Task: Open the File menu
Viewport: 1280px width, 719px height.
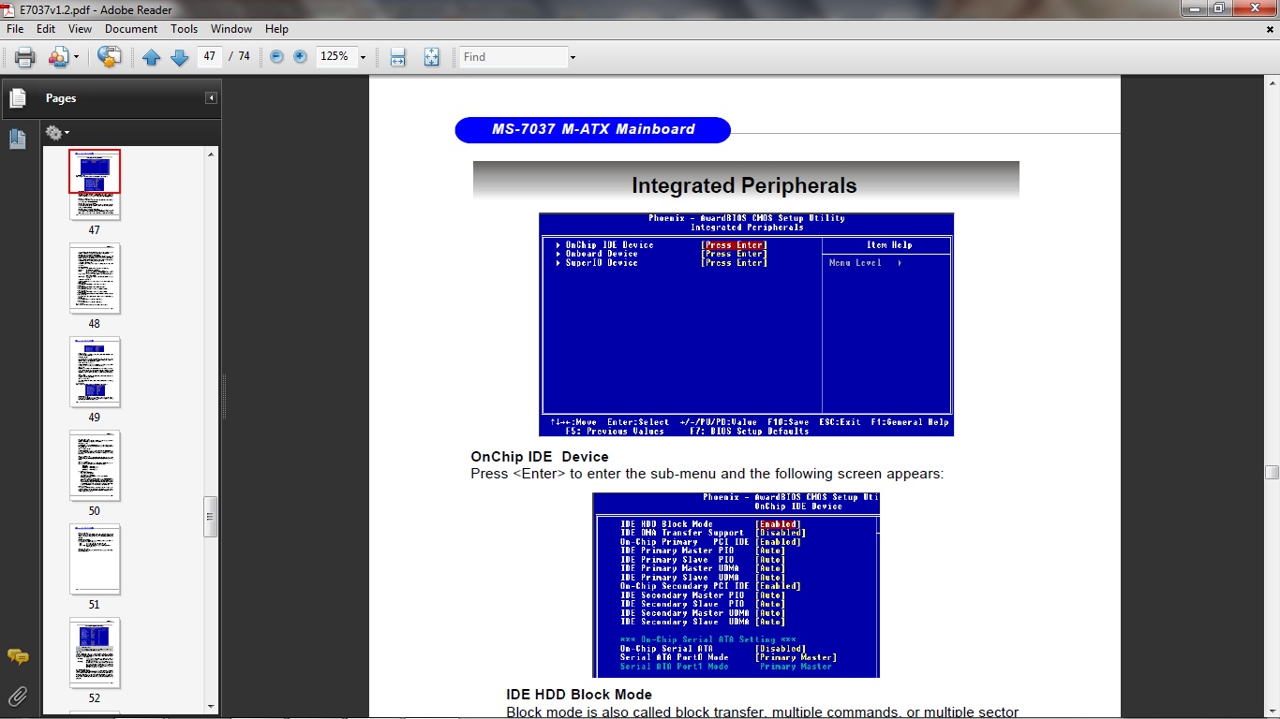Action: coord(14,29)
